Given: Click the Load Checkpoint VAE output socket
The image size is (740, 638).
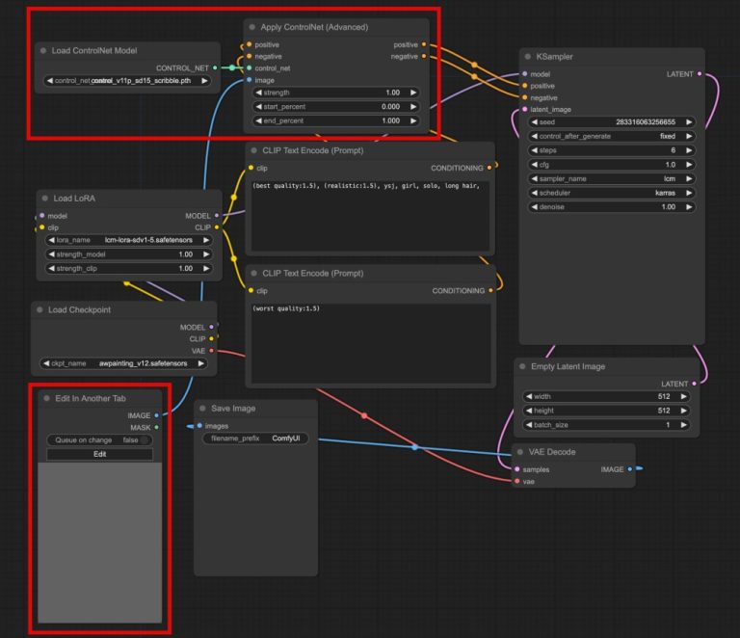Looking at the screenshot, I should pyautogui.click(x=211, y=351).
